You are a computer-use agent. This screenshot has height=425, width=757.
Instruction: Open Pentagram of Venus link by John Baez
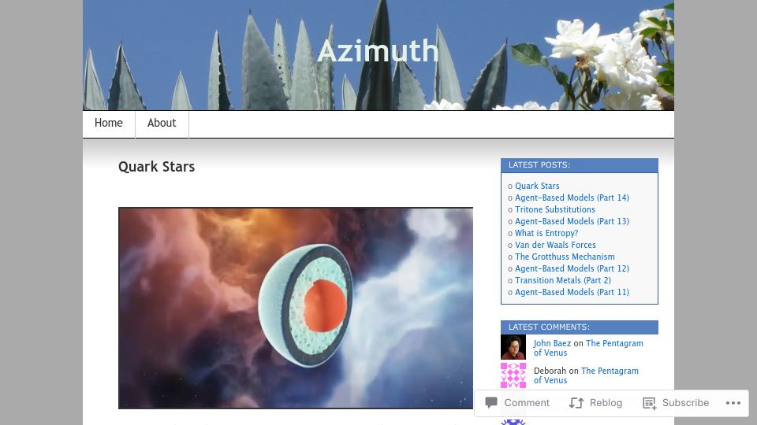pos(614,343)
